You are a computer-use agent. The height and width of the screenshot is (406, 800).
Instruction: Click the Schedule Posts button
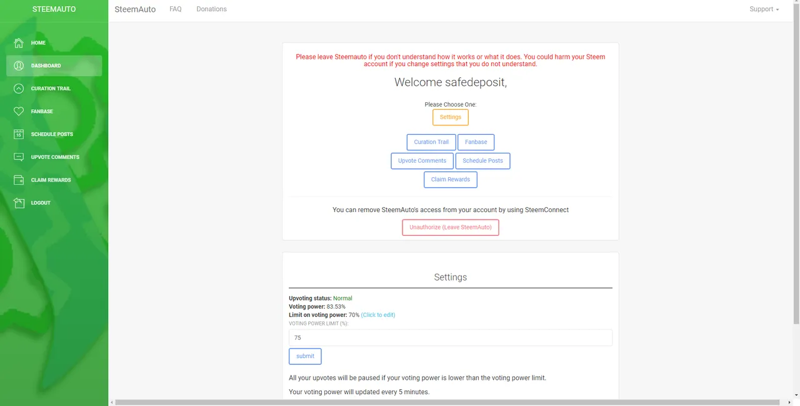[482, 161]
